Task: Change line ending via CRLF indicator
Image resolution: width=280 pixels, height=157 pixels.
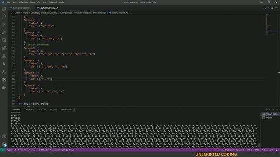Action: [x=257, y=150]
